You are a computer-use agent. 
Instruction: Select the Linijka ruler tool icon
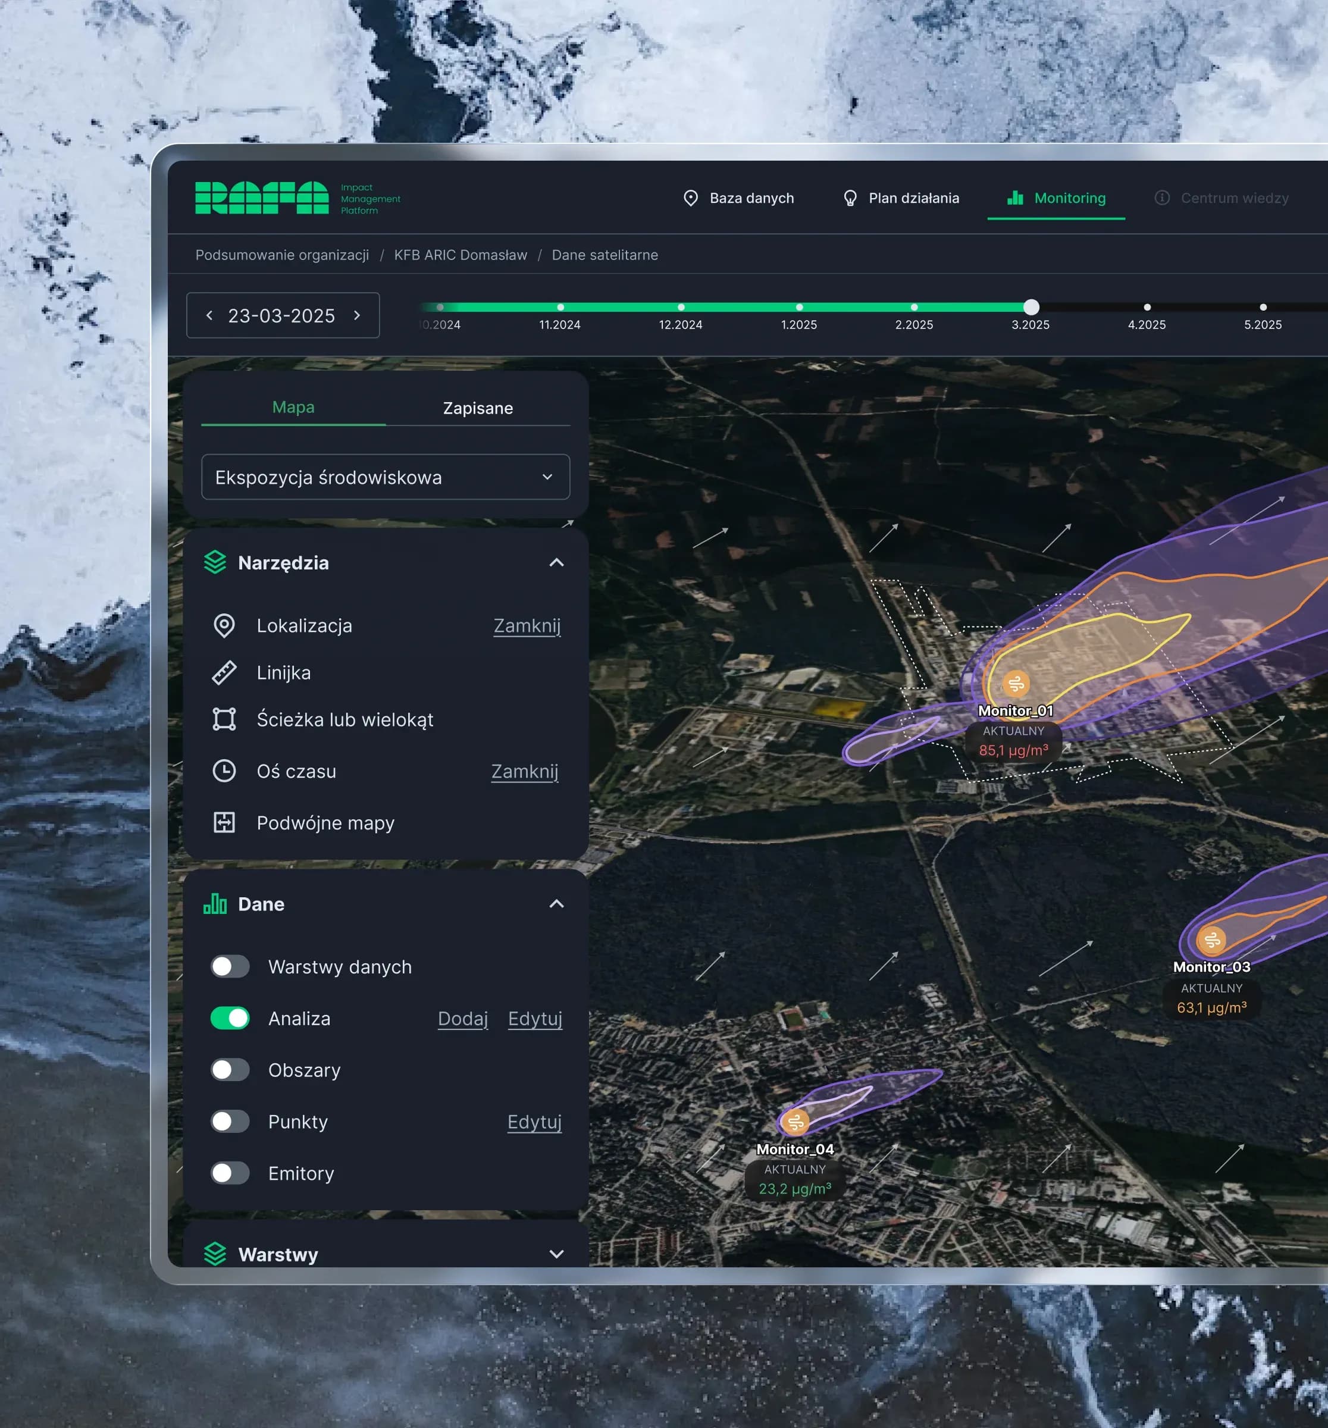pos(224,672)
